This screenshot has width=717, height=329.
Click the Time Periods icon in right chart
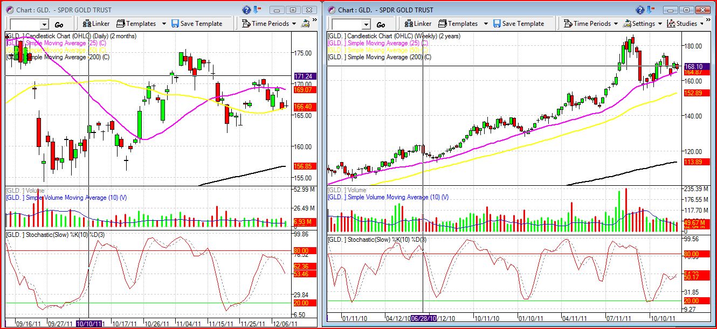pos(568,24)
